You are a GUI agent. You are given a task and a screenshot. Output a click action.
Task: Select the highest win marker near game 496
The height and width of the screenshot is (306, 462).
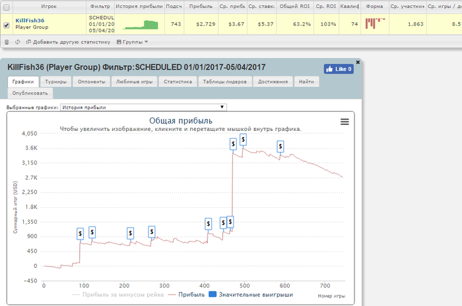coord(243,140)
